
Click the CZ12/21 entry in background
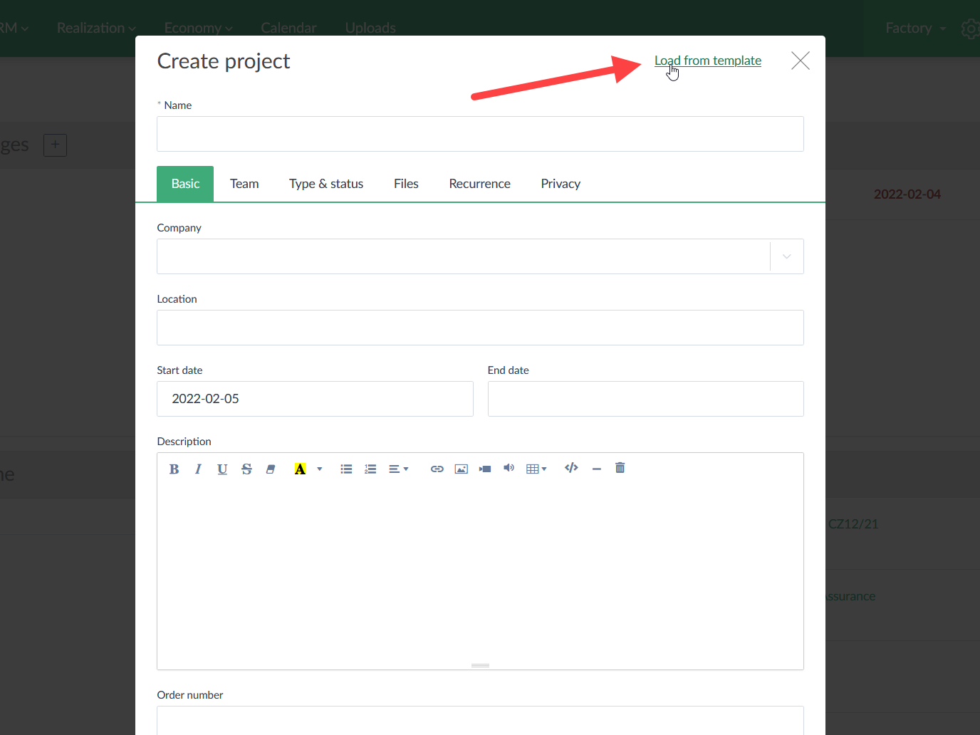pos(853,523)
